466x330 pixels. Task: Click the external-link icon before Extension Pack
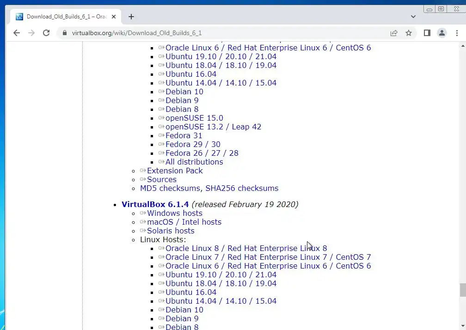[143, 170]
